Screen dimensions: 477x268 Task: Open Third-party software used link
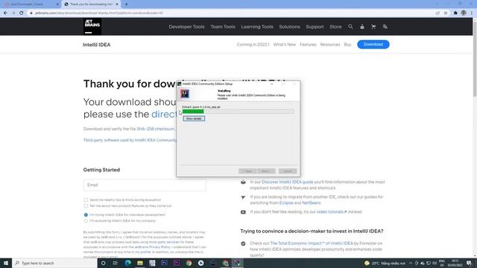point(130,140)
